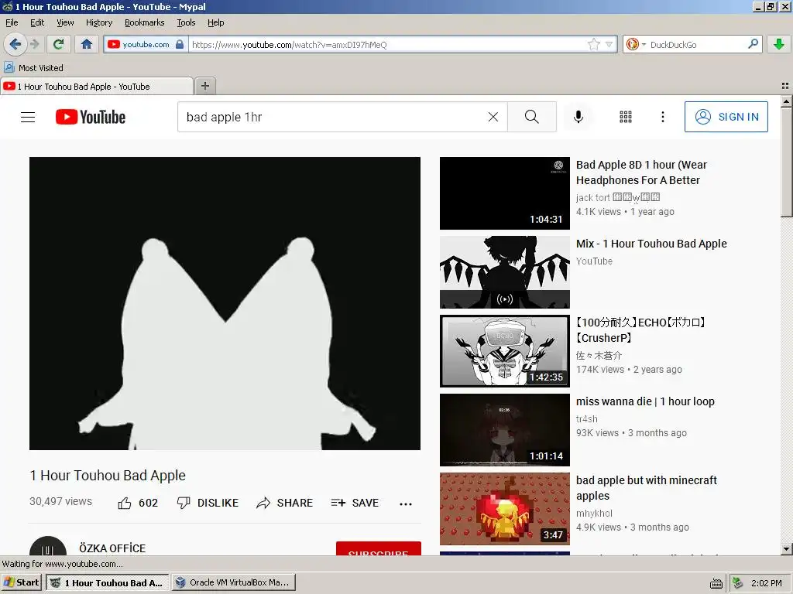
Task: Click the tr4sh channel name
Action: pos(587,418)
